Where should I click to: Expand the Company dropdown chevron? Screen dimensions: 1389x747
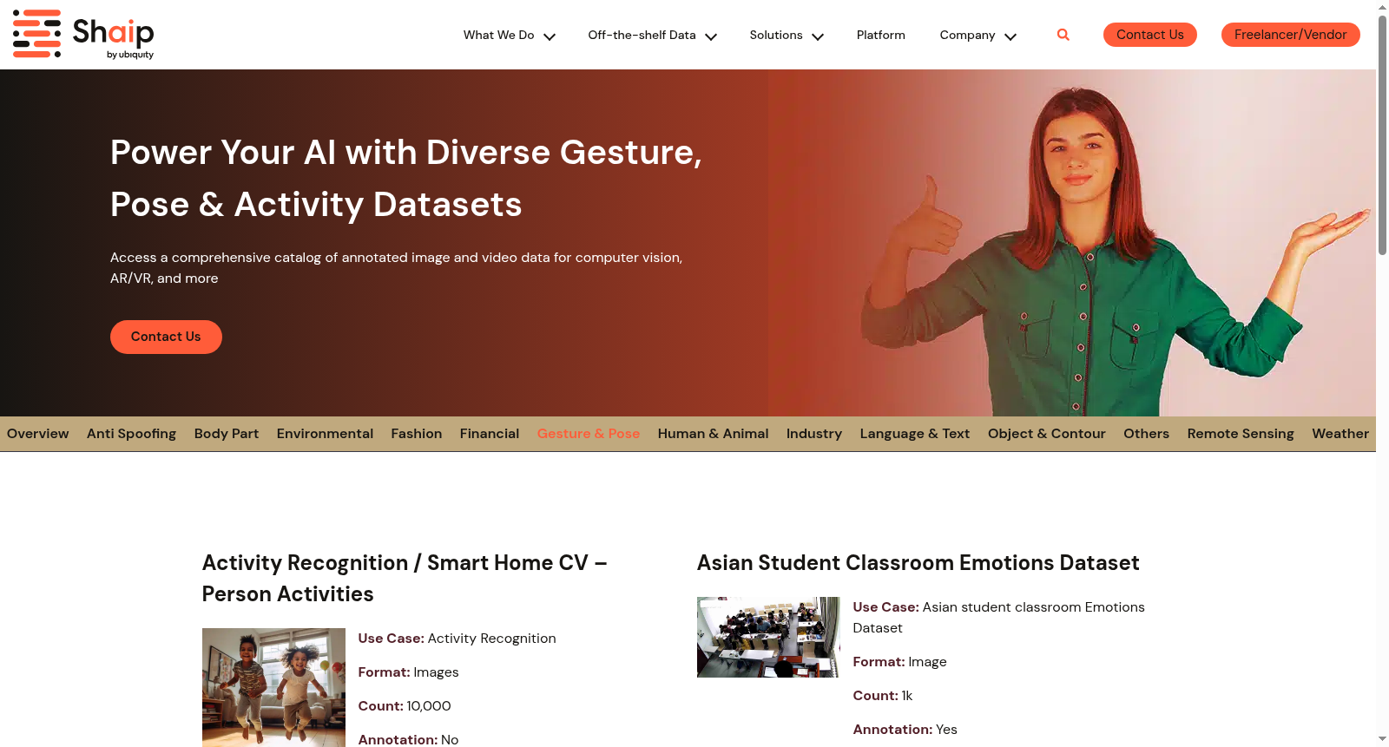point(1010,36)
